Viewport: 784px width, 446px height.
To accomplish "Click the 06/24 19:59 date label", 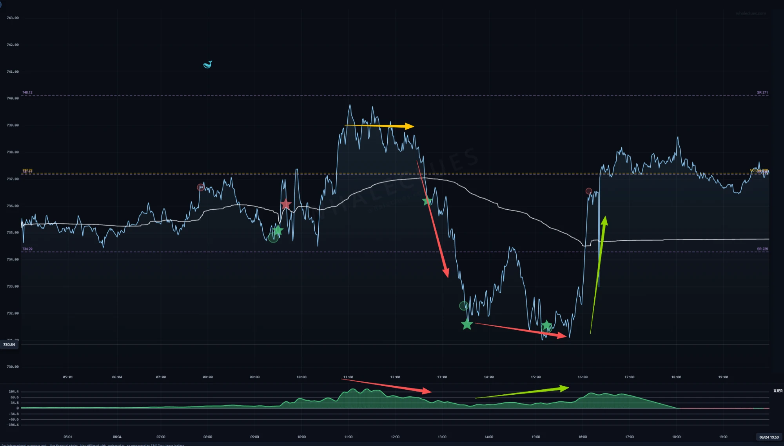I will [769, 437].
